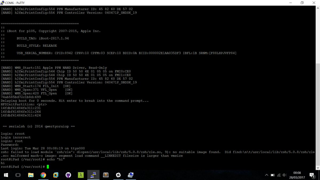Open Task View from the taskbar
Screen dimensions: 320x180
(18, 175)
